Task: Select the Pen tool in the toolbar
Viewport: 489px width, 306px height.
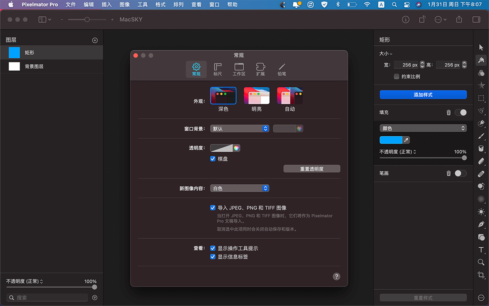Action: pyautogui.click(x=481, y=224)
